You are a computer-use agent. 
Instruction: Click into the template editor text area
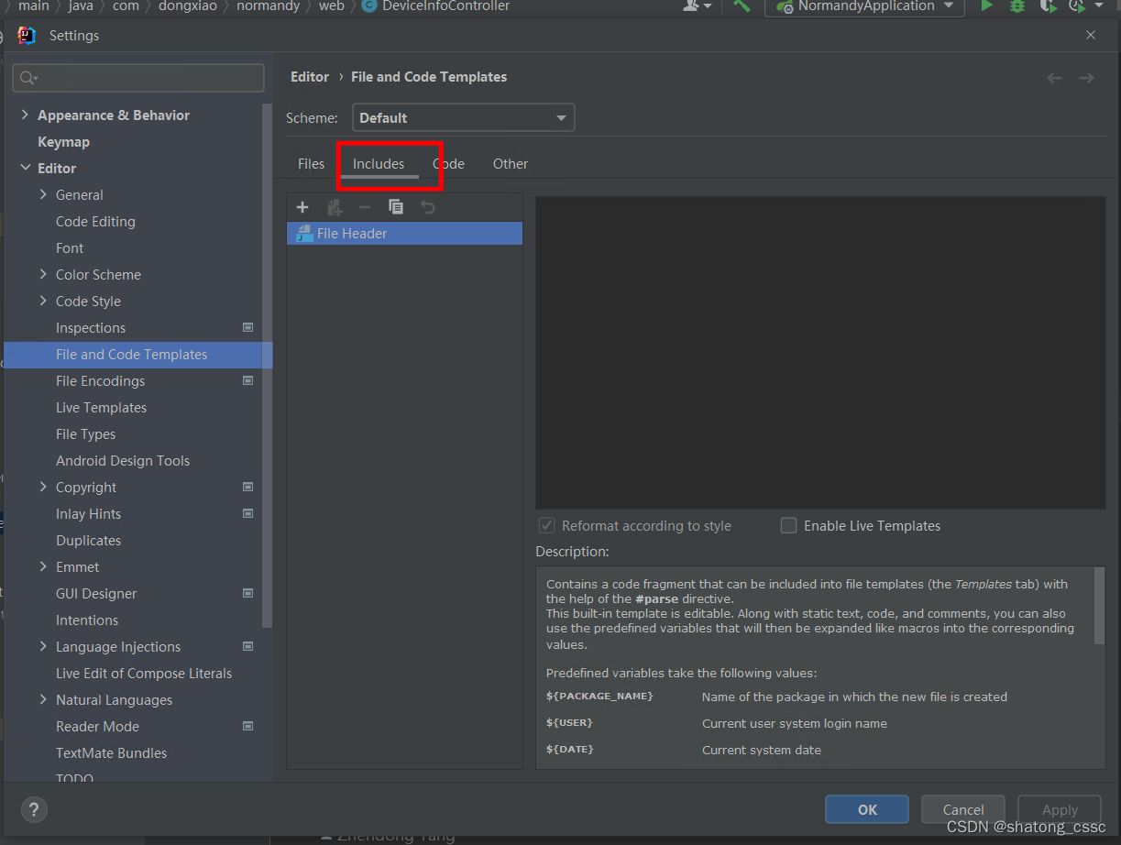coord(820,353)
